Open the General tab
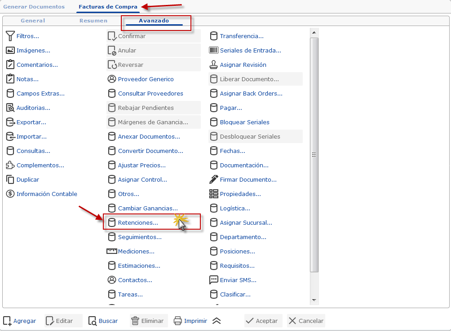This screenshot has height=331, width=451. 33,21
